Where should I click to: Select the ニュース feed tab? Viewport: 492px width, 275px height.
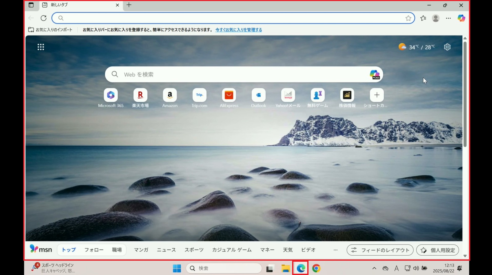[166, 250]
